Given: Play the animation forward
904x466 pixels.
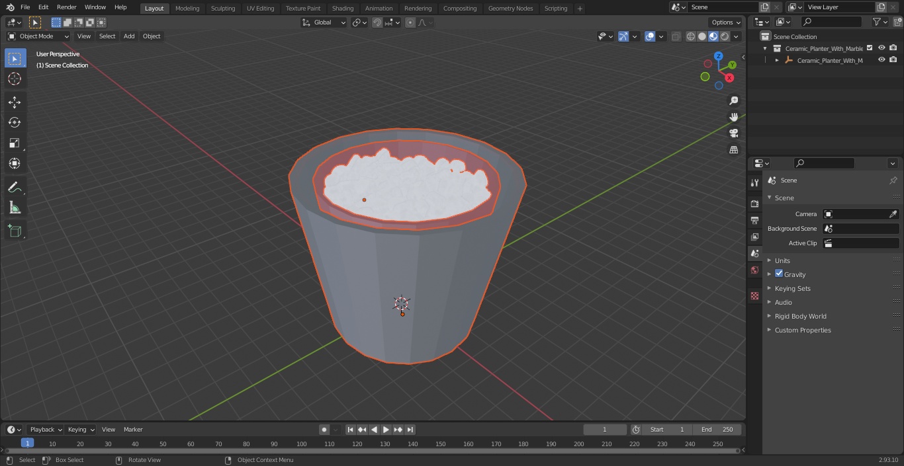Looking at the screenshot, I should click(x=386, y=430).
